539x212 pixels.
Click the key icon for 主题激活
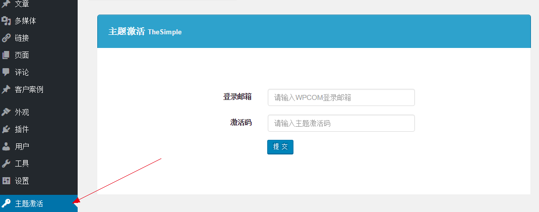pyautogui.click(x=6, y=203)
